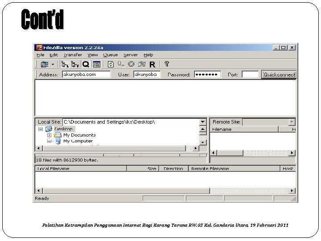Open the Server menu
Viewport: 321px width, 241px height.
[x=131, y=55]
